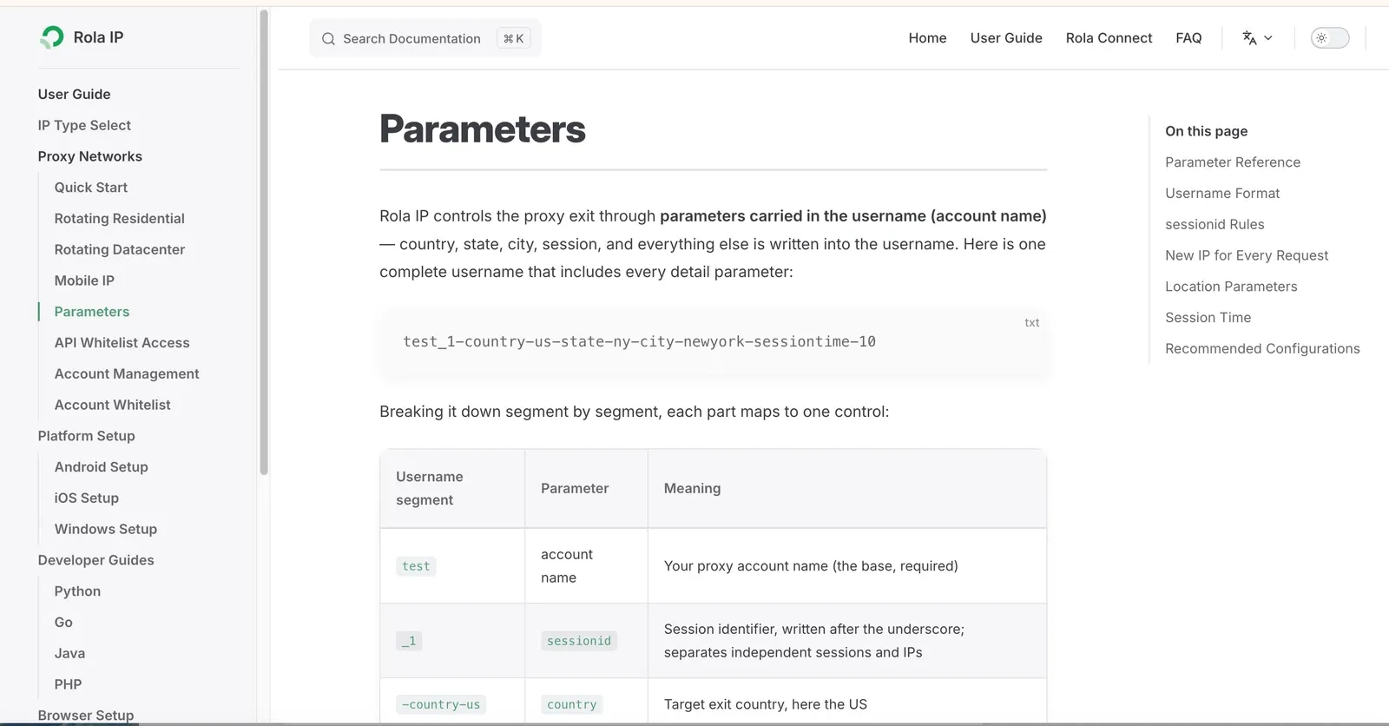This screenshot has height=726, width=1389.
Task: Click the 'country' parameter tag
Action: (x=572, y=704)
